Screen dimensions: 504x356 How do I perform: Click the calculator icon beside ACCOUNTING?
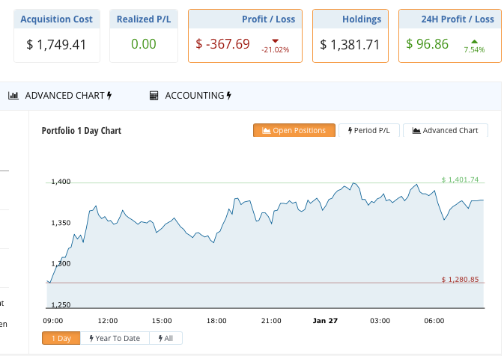pyautogui.click(x=154, y=96)
